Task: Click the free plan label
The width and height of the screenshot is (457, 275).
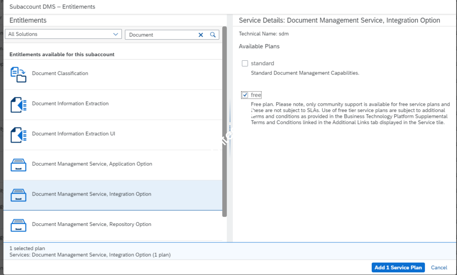Action: point(256,95)
